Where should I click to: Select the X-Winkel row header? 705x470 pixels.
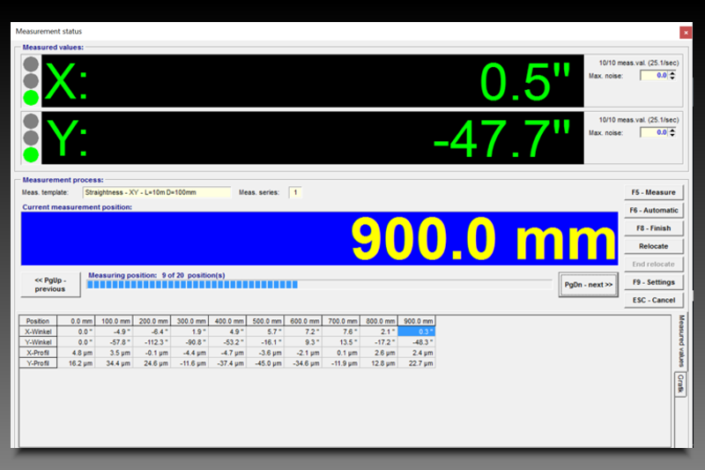[38, 332]
